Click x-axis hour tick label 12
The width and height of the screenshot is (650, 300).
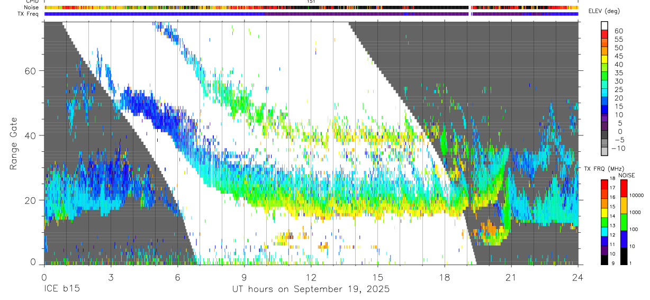[311, 277]
